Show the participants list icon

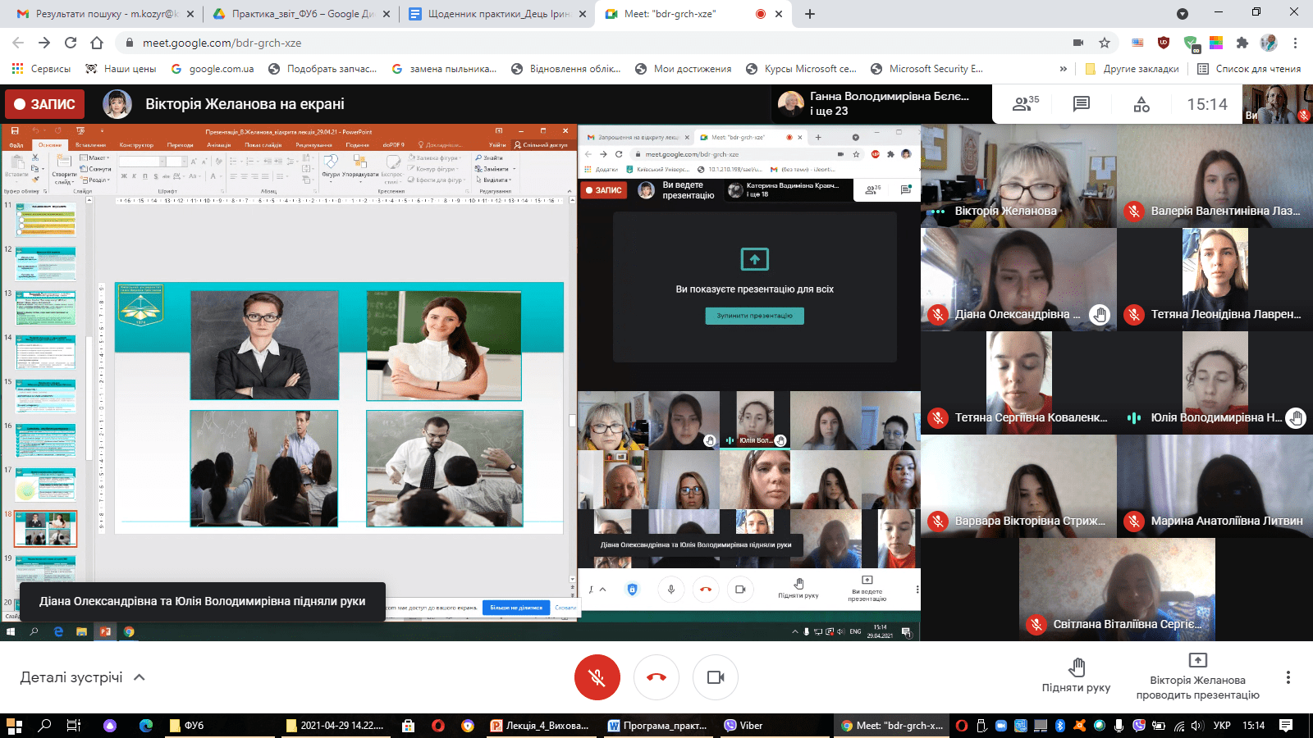coord(1025,104)
